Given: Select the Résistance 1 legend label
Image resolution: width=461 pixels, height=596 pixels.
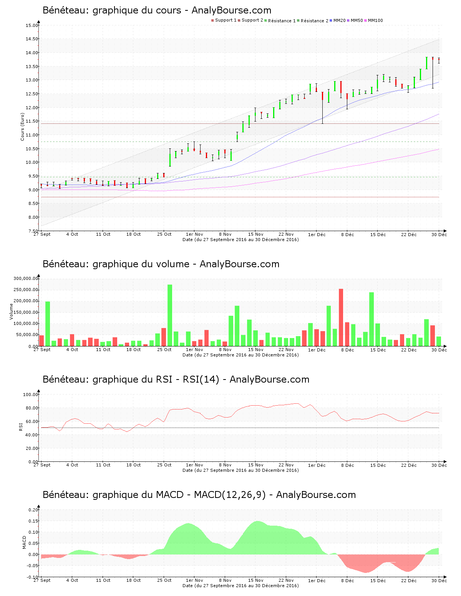Looking at the screenshot, I should 282,21.
